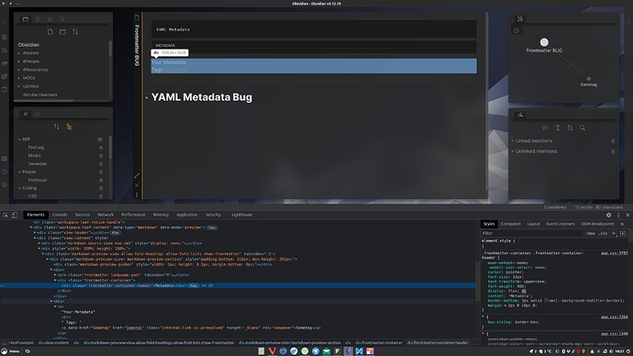Collapse the People tag group
633x356 pixels.
(x=19, y=172)
